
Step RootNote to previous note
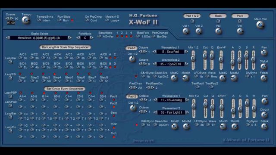[78, 37]
